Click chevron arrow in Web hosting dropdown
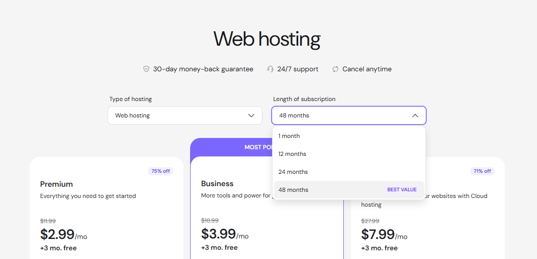 [x=251, y=115]
